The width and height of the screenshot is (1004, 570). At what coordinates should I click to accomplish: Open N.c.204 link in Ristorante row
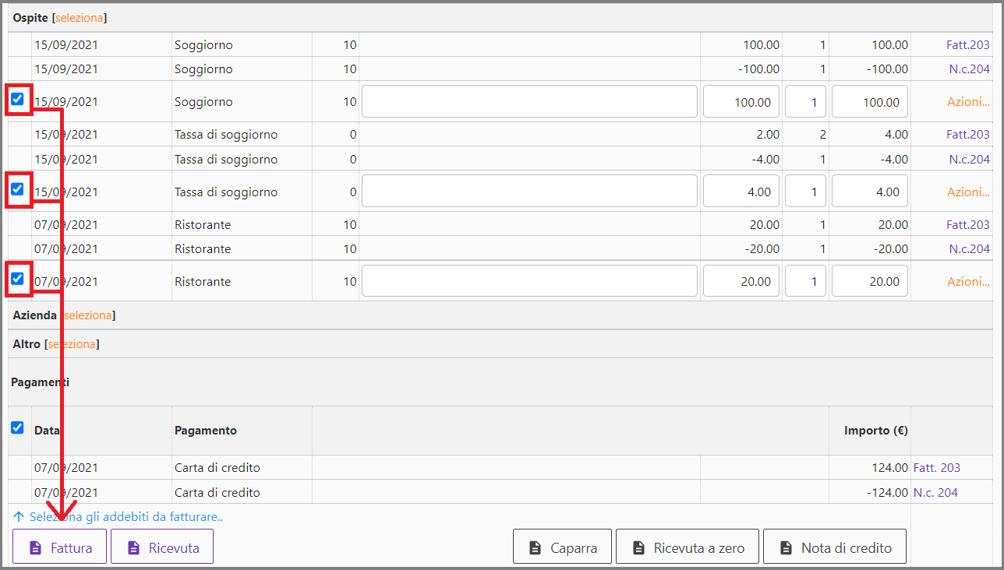click(969, 249)
